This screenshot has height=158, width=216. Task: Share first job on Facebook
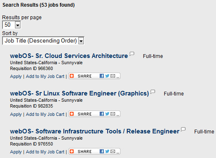coord(102,76)
